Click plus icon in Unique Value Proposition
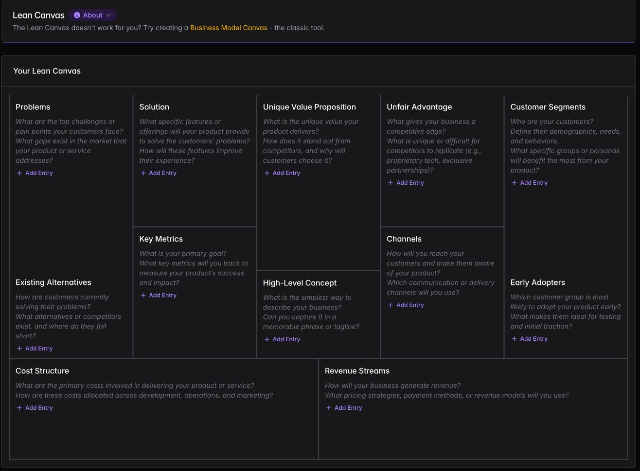Screen dimensions: 640x471 267,173
